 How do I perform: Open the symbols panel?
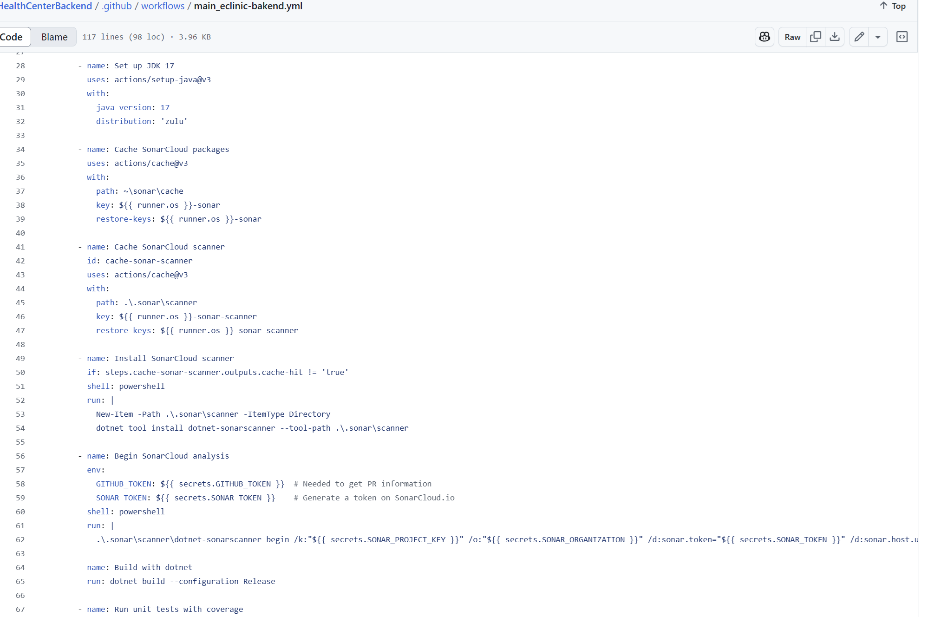tap(902, 37)
